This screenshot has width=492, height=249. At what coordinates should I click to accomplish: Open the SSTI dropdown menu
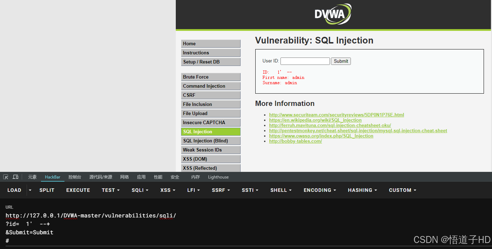point(250,190)
